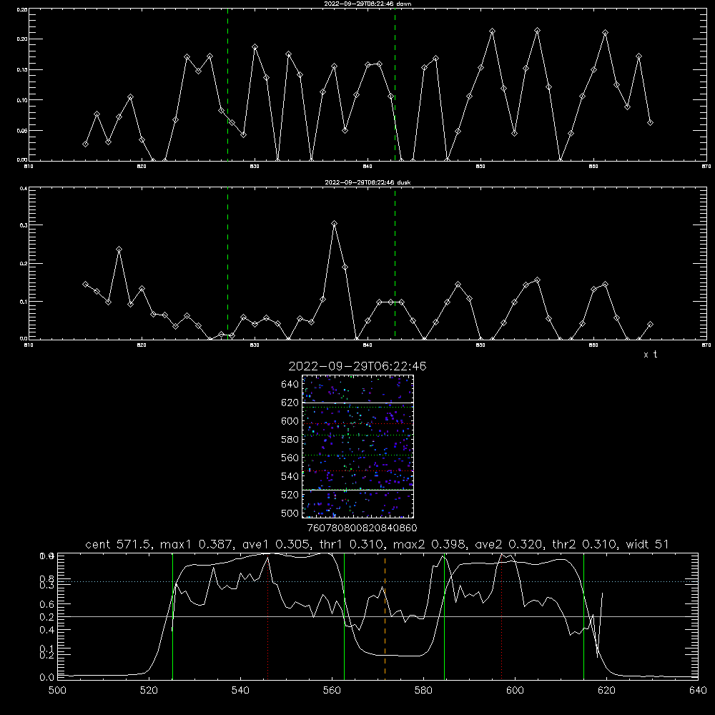Click the highest dusk peak diamond at 0.3
Image resolution: width=715 pixels, height=715 pixels.
(x=334, y=224)
